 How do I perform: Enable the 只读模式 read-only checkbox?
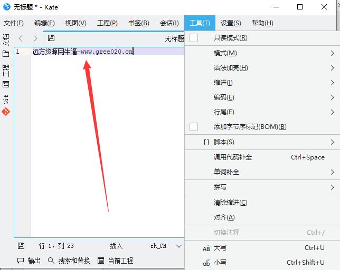[x=194, y=38]
